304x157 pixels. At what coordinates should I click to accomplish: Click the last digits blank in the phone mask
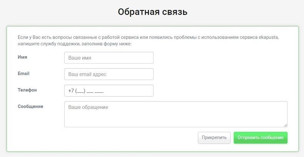(x=99, y=91)
